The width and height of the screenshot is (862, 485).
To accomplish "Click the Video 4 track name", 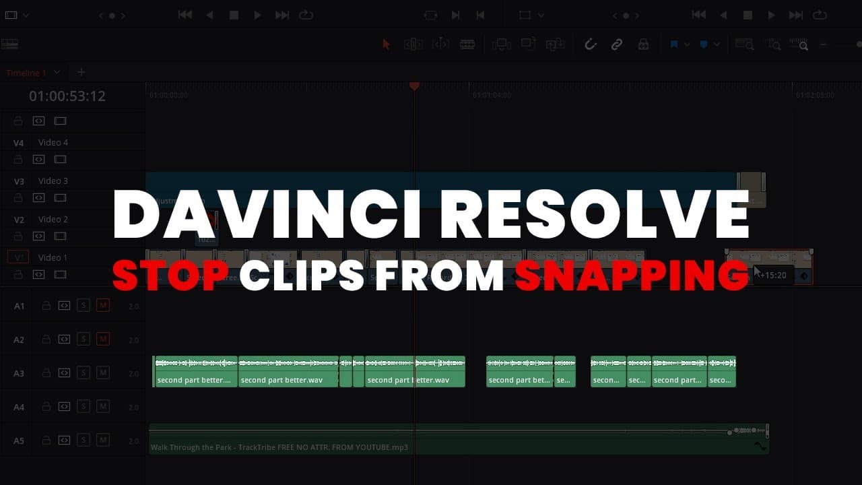I will (53, 143).
